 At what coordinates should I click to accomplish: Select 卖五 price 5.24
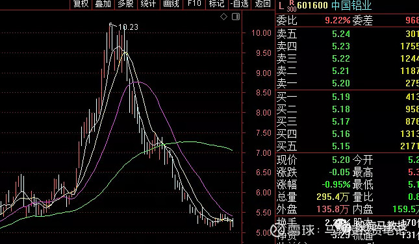pos(341,34)
